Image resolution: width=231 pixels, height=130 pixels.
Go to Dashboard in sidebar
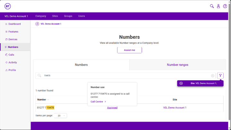click(x=14, y=24)
